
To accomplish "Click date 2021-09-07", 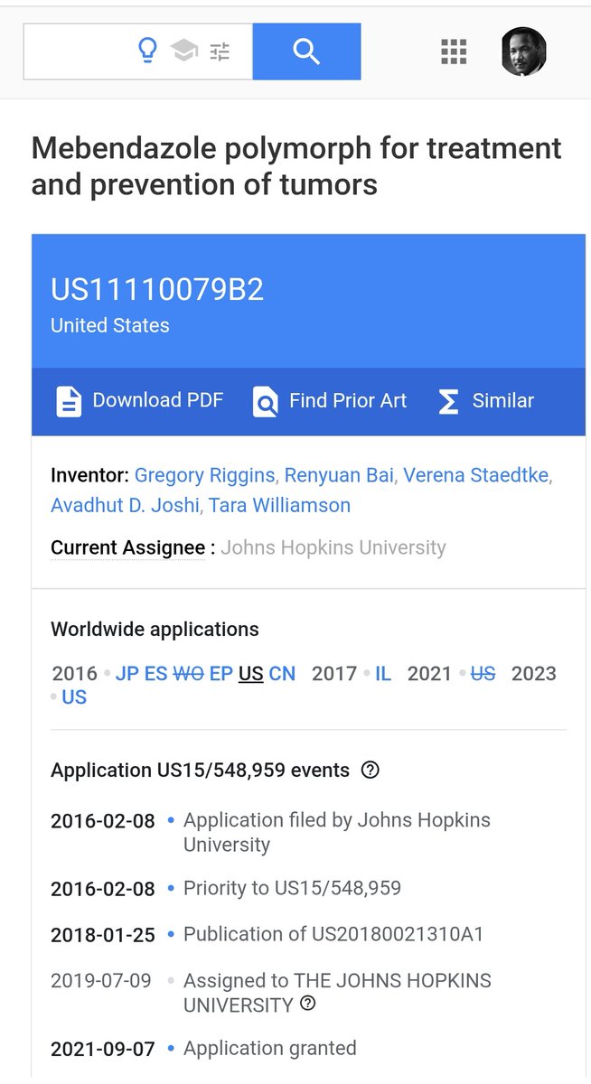I will pyautogui.click(x=103, y=1050).
